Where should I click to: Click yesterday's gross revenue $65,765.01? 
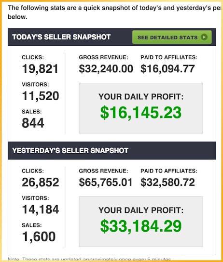tap(106, 183)
